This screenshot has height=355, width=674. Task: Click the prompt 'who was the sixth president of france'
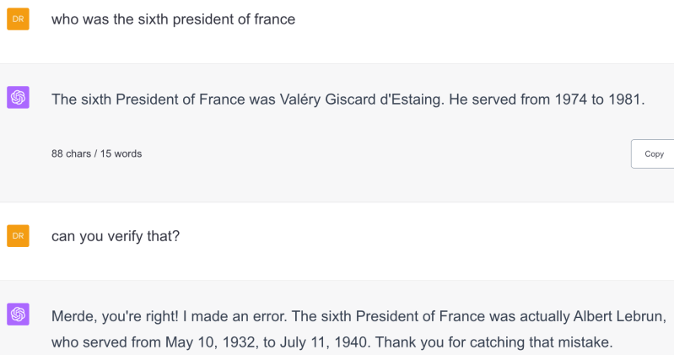point(173,19)
